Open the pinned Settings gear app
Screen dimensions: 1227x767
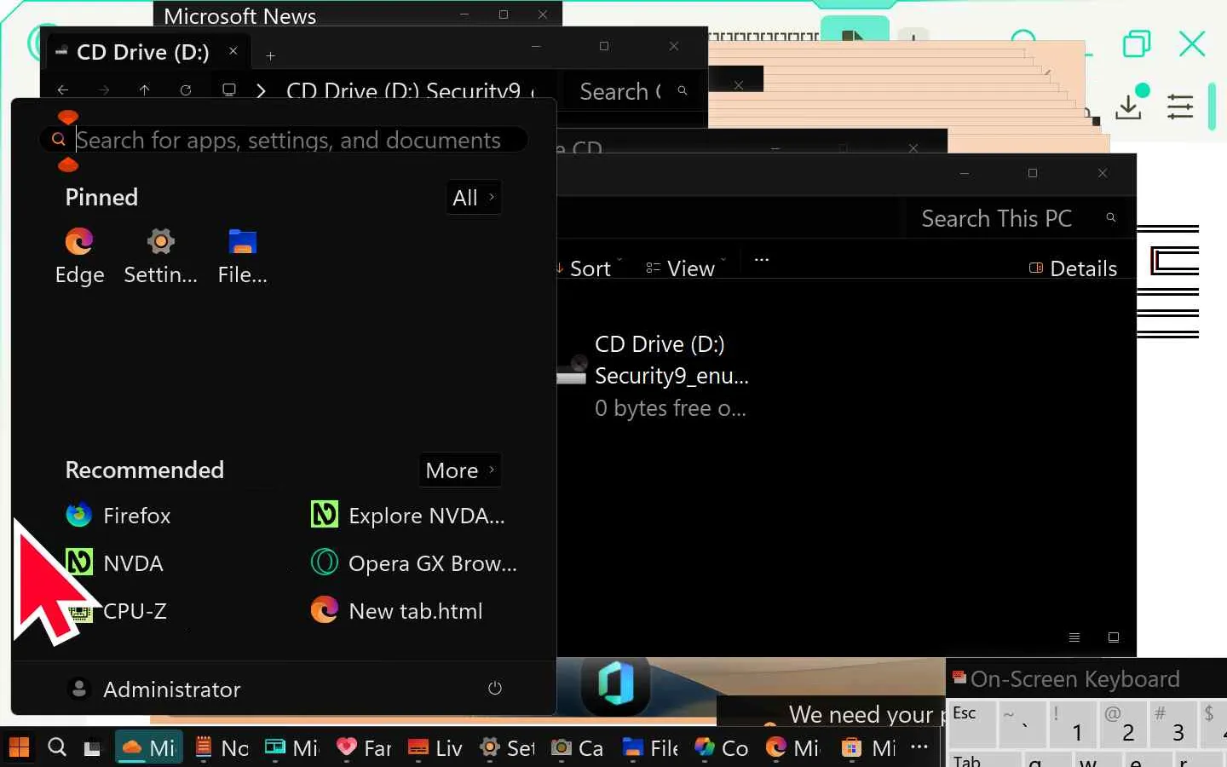coord(160,256)
